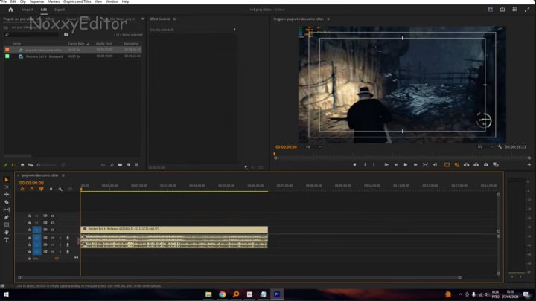Switch Project panel to icon view
536x301 pixels.
pyautogui.click(x=22, y=165)
